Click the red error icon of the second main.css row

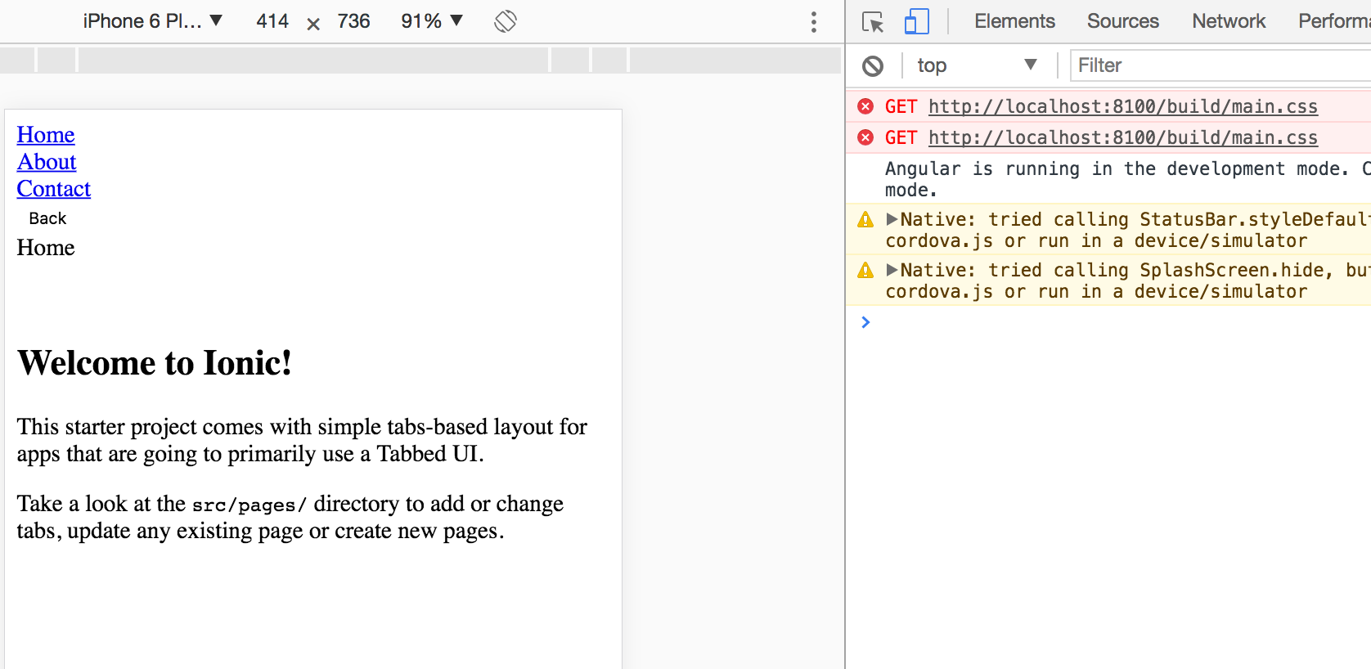pyautogui.click(x=865, y=137)
